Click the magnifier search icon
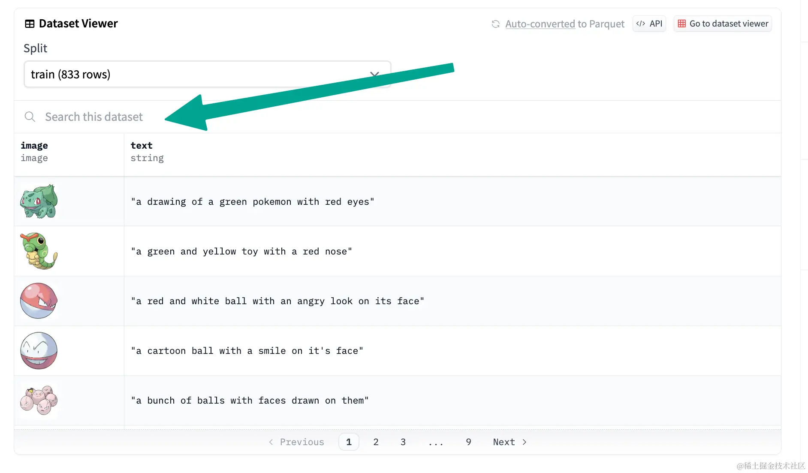 [x=30, y=117]
